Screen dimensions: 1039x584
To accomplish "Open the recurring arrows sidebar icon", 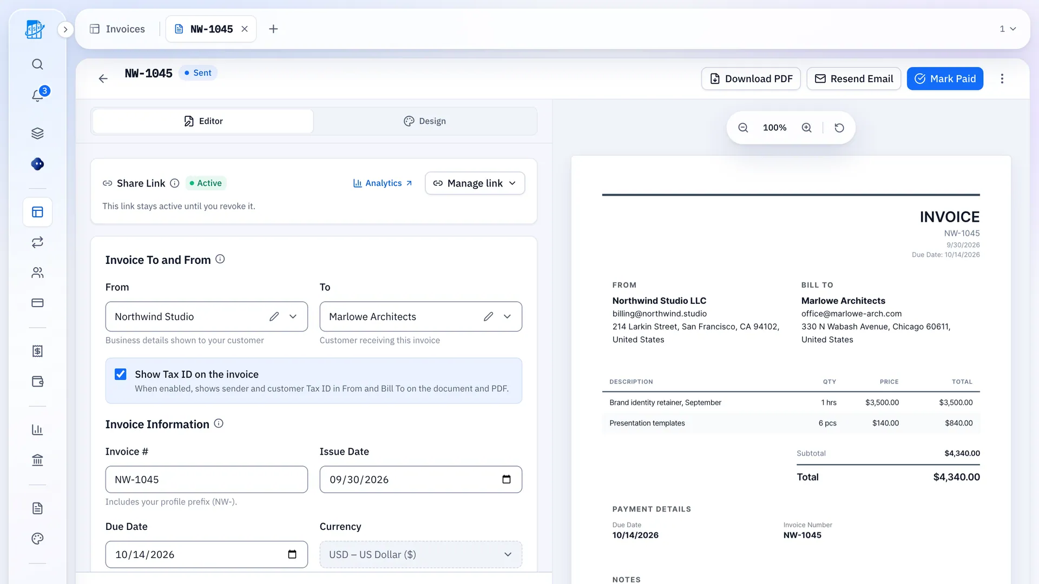I will pyautogui.click(x=37, y=242).
